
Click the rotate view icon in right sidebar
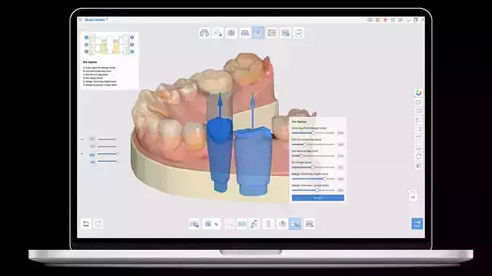[418, 156]
